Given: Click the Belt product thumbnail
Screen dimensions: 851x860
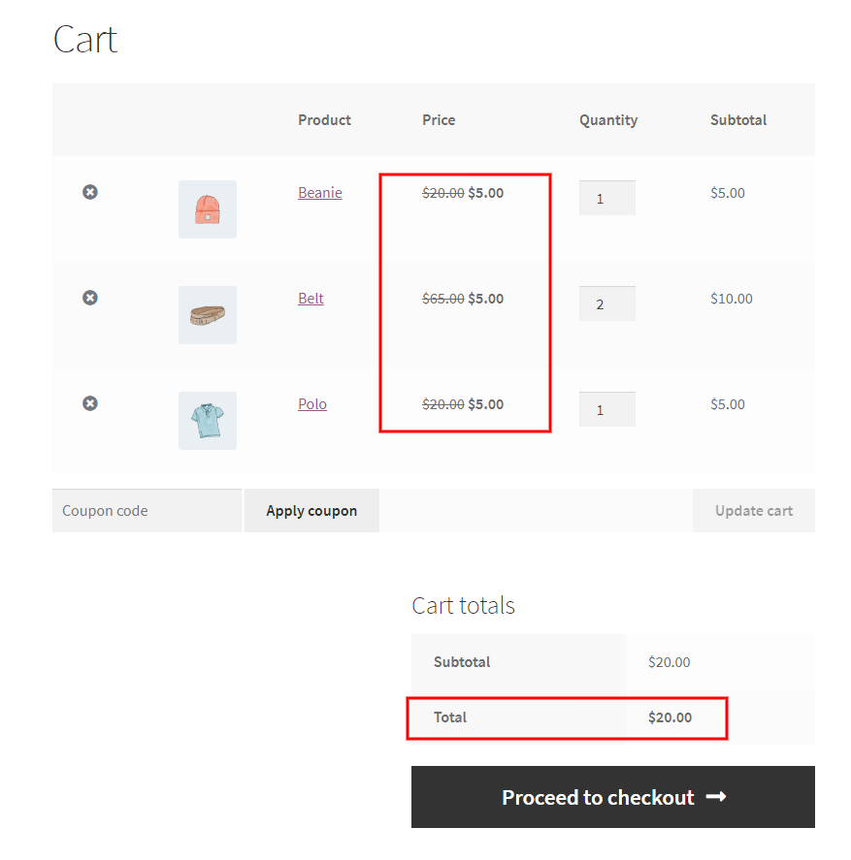Looking at the screenshot, I should pos(207,315).
